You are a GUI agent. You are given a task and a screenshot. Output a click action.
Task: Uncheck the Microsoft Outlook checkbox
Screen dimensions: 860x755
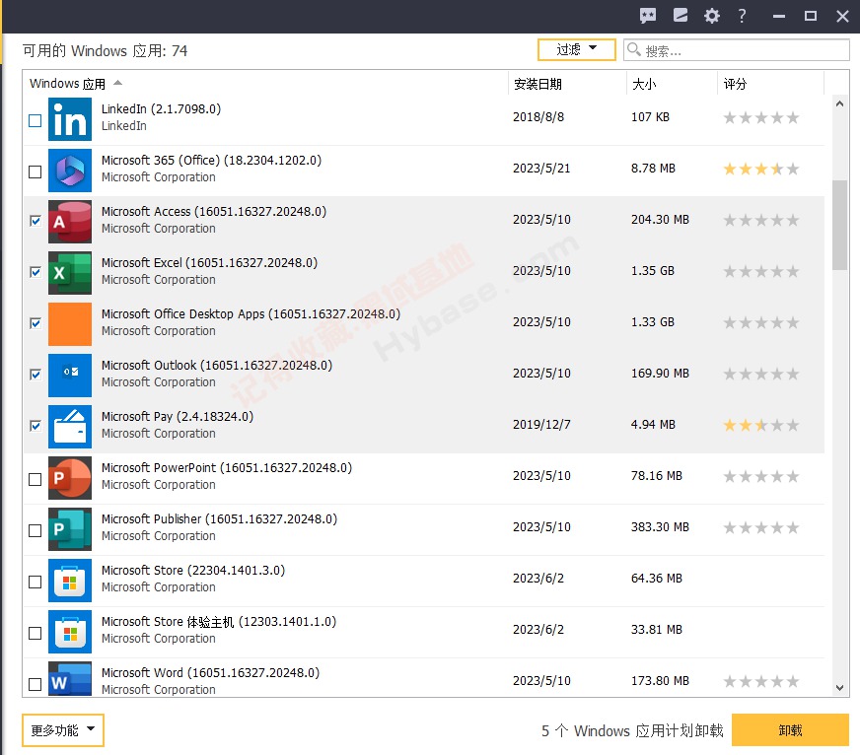36,375
